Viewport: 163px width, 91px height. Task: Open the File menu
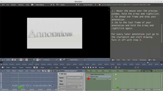tap(8, 5)
